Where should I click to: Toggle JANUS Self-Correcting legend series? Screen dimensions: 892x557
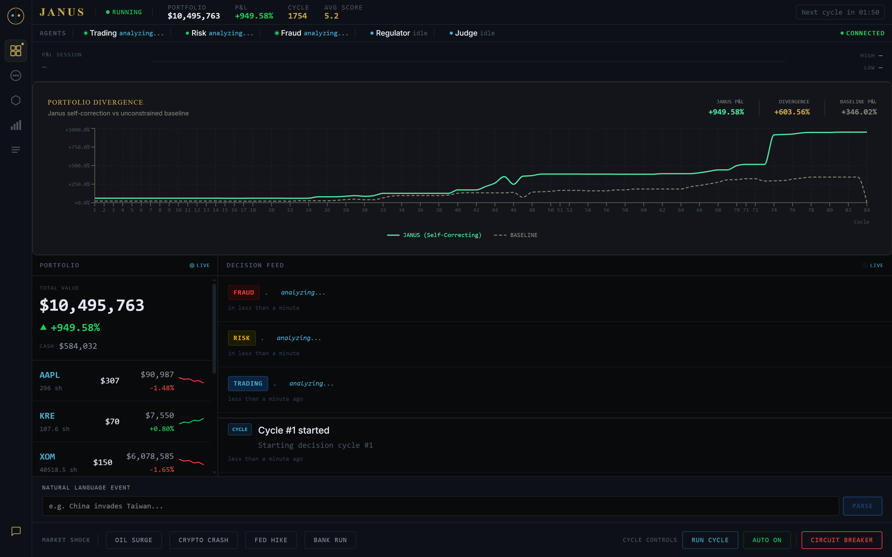(x=434, y=235)
